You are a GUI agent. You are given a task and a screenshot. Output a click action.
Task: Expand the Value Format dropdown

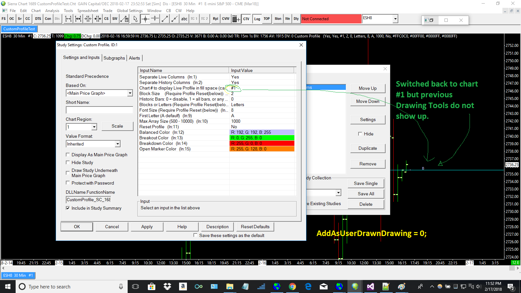(118, 144)
